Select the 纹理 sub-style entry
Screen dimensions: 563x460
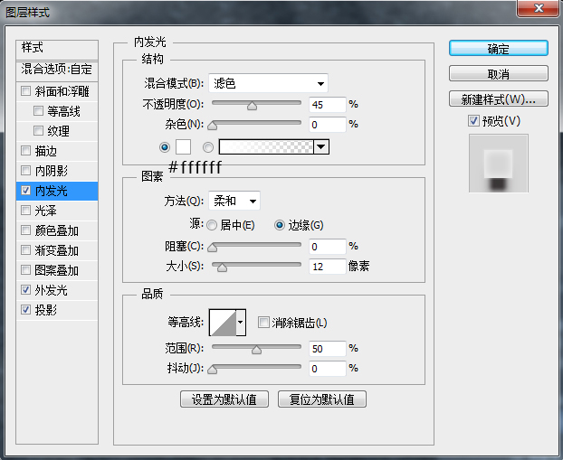57,131
